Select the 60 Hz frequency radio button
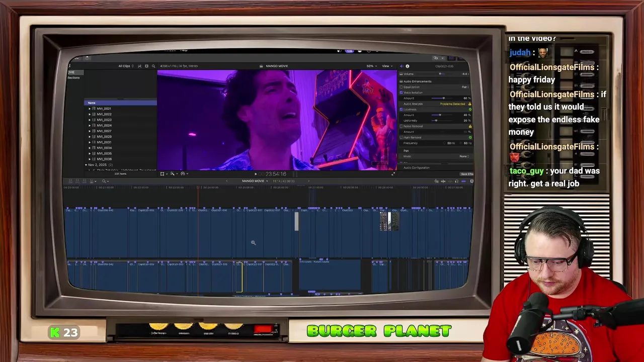The width and height of the screenshot is (644, 362). pyautogui.click(x=460, y=143)
